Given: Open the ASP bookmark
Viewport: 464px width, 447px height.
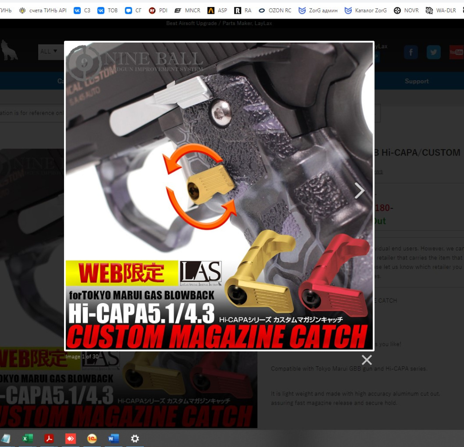Looking at the screenshot, I should (217, 11).
